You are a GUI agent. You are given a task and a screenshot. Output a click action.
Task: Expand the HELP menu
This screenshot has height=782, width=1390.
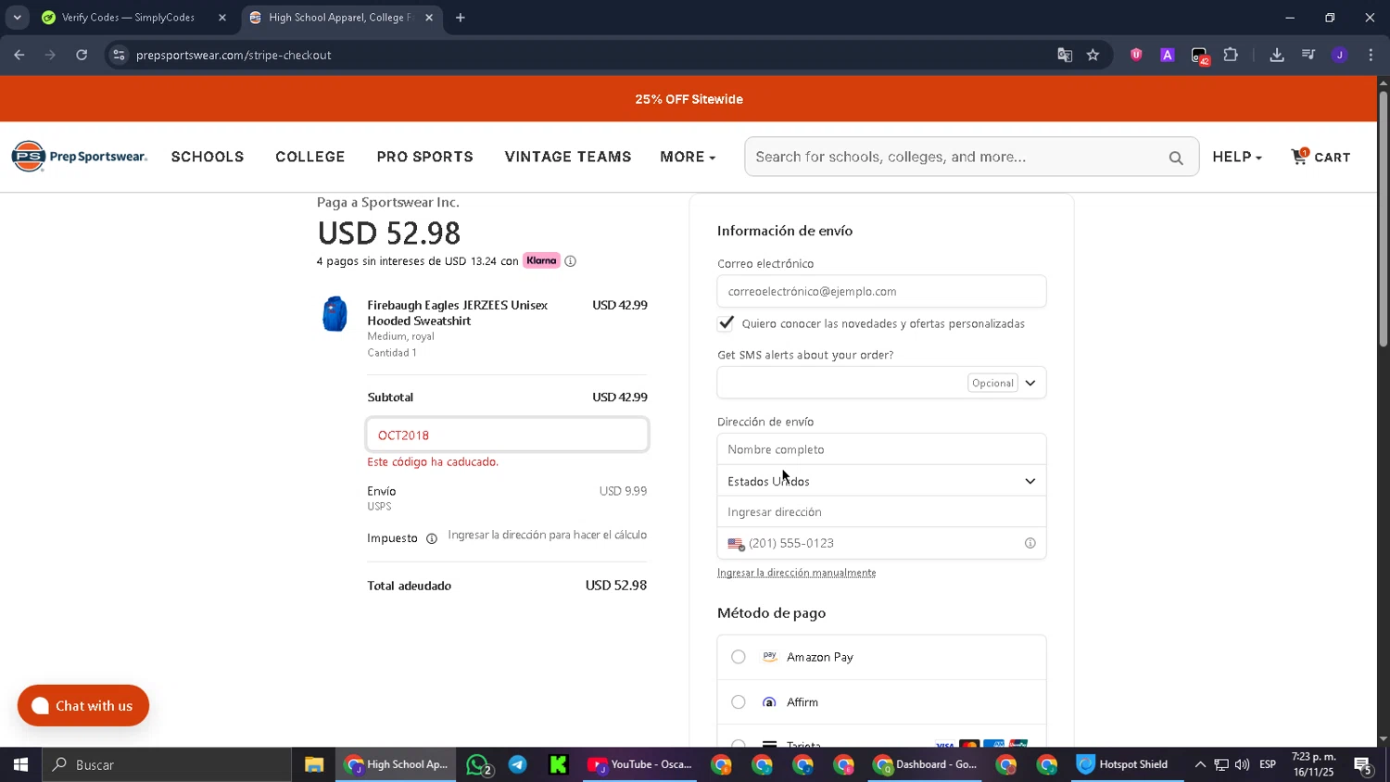(1237, 157)
